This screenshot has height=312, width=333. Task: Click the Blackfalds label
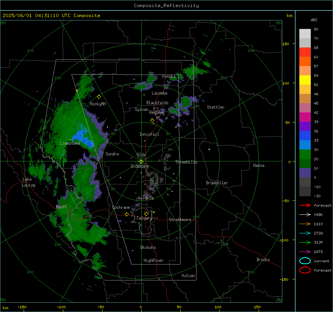pos(157,103)
